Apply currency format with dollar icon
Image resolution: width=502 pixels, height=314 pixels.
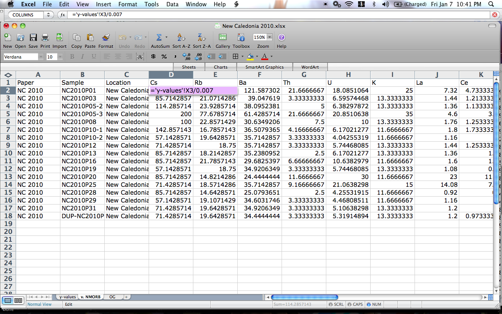tap(153, 57)
